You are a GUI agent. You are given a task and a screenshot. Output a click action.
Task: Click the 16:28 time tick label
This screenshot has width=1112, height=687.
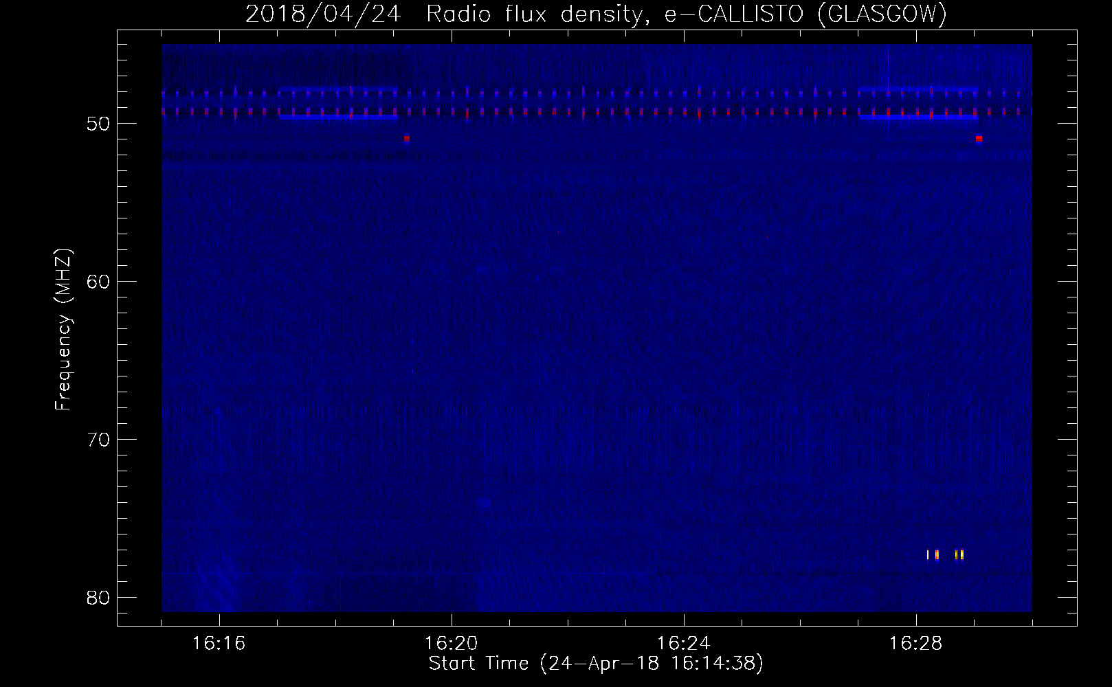click(x=915, y=644)
